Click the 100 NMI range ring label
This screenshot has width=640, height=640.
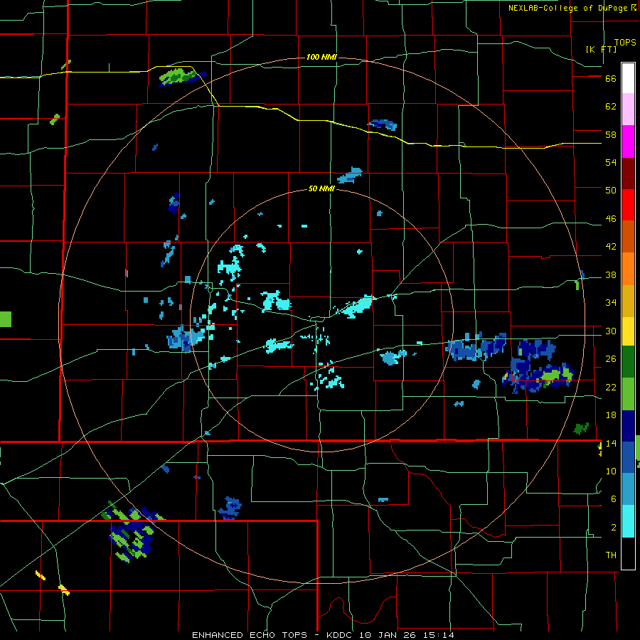point(321,57)
